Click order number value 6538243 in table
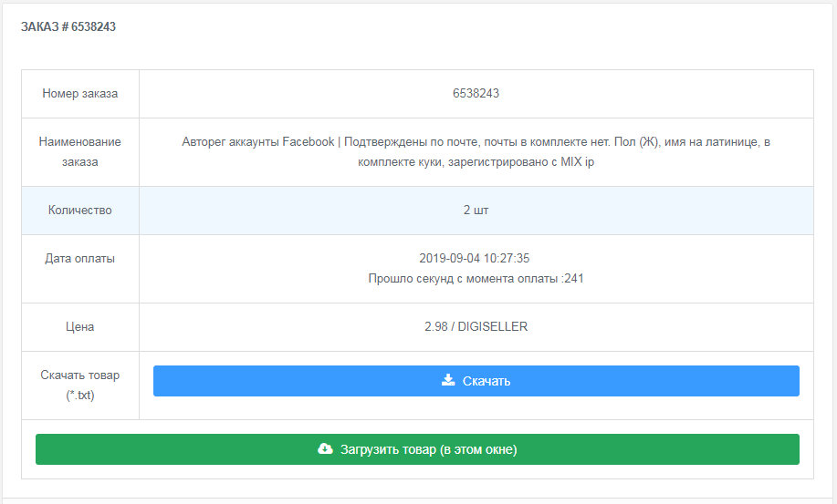This screenshot has width=837, height=504. click(476, 94)
